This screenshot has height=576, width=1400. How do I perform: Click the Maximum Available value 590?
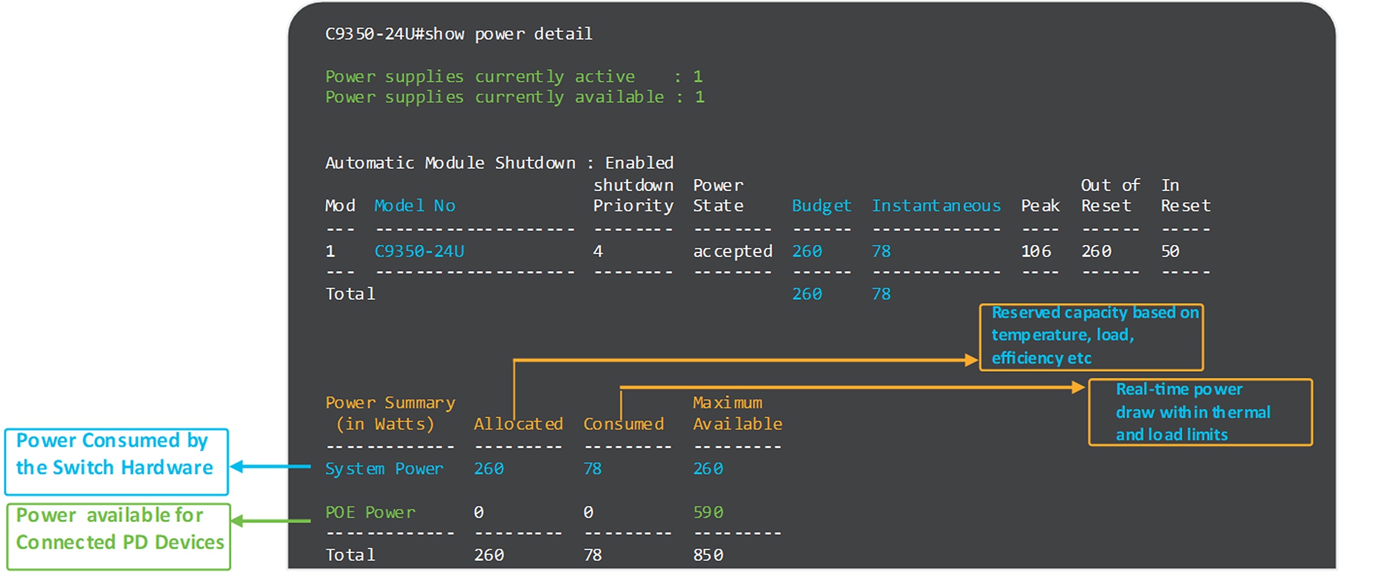(x=708, y=512)
